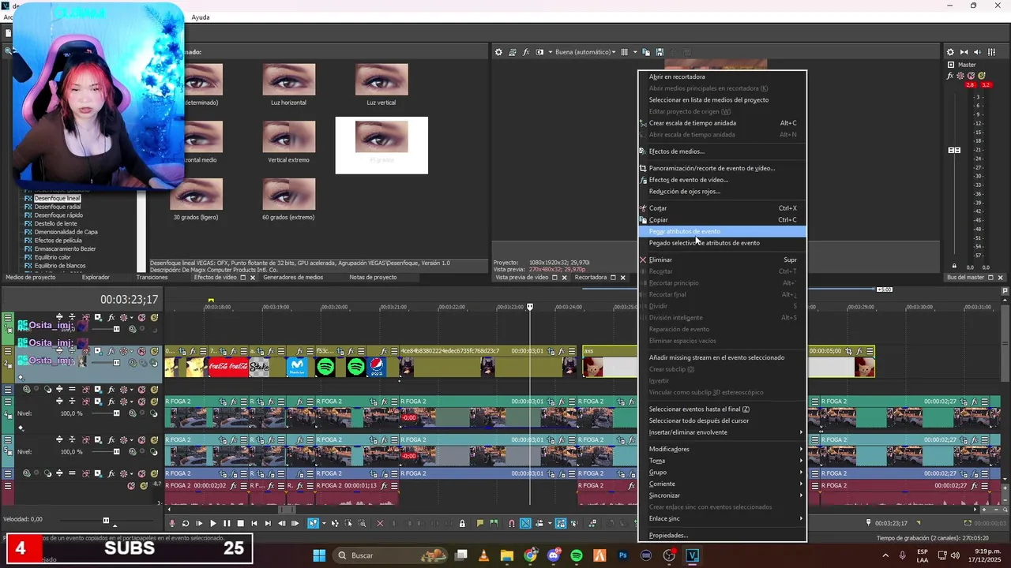
Task: Click the red delete X in edit toolbar
Action: (x=380, y=523)
